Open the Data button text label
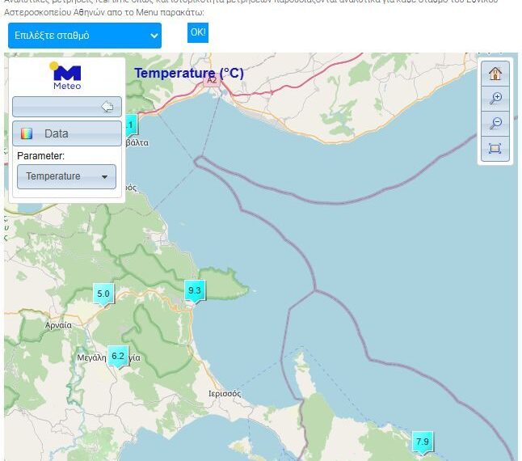The width and height of the screenshot is (522, 461). click(57, 133)
